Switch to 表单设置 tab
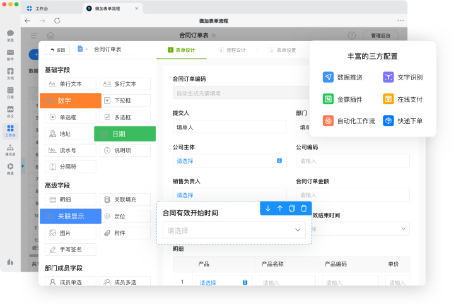456x307 pixels. (x=283, y=50)
